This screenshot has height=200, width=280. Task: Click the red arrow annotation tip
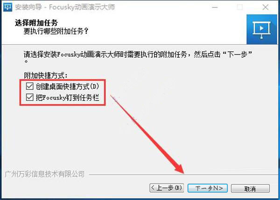pos(182,172)
